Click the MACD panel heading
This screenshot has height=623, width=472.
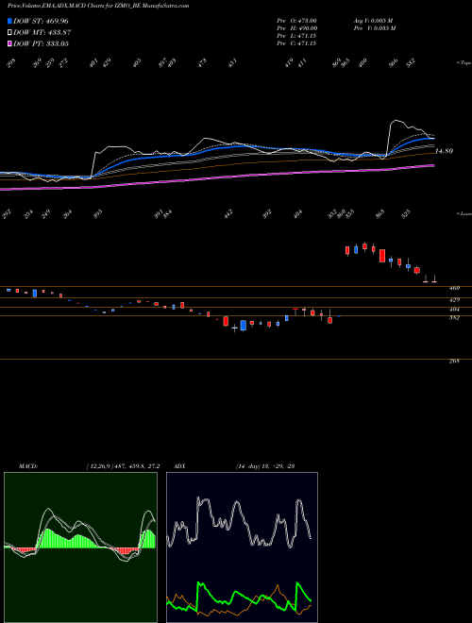[28, 466]
